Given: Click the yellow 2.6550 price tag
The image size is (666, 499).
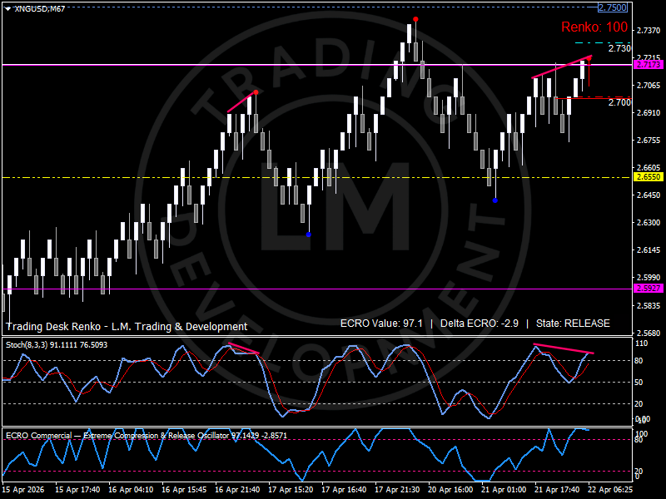Looking at the screenshot, I should 649,177.
